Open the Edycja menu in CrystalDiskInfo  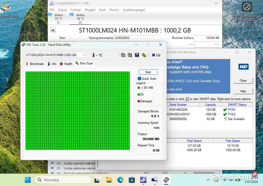62,10
